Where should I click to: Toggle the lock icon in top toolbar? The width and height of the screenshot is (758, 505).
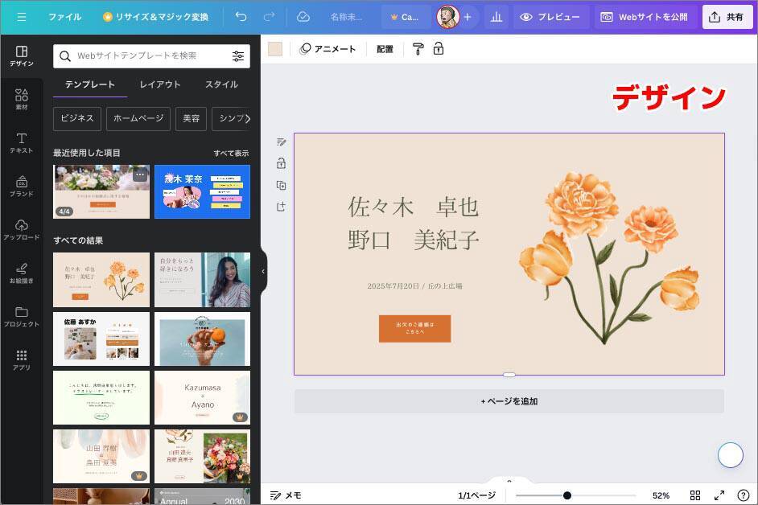coord(439,49)
